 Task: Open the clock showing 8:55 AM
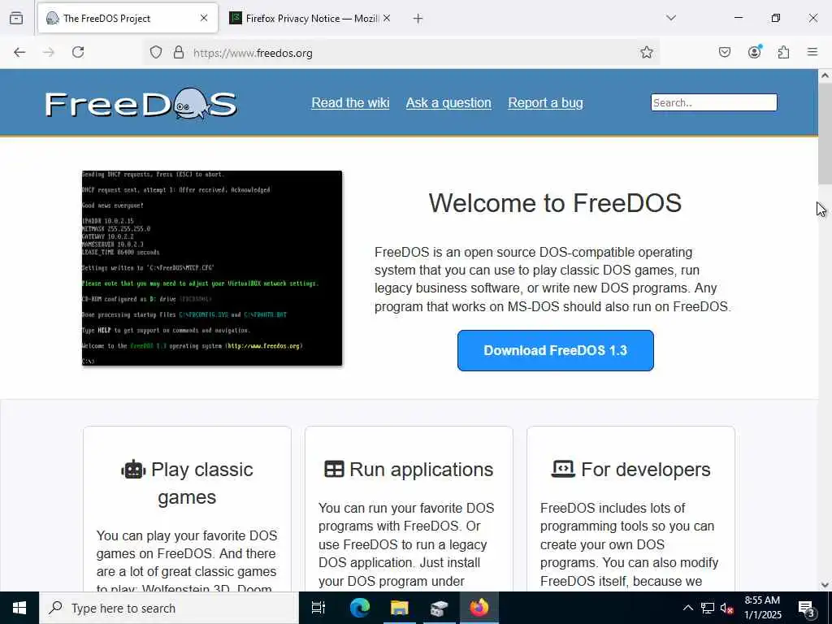click(762, 608)
